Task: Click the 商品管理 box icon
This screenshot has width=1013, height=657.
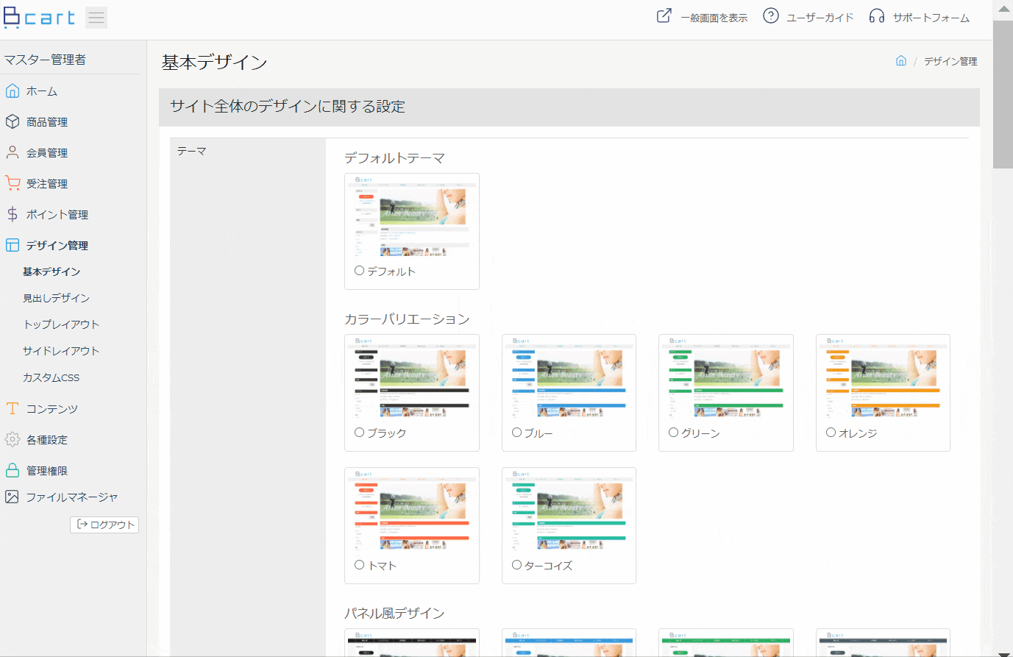Action: point(13,121)
